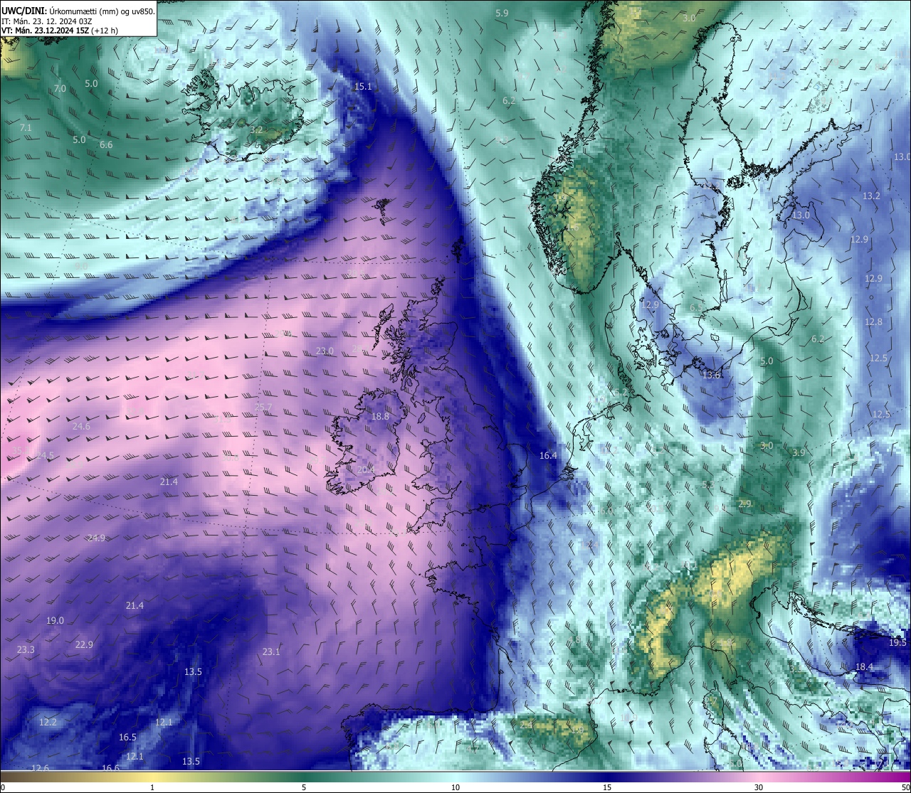Click the colour scale tick label 10
The width and height of the screenshot is (911, 793).
pos(455,787)
